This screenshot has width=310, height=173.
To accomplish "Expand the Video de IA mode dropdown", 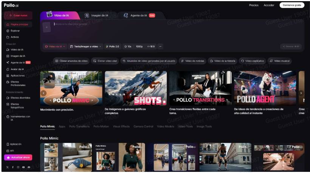I will click(x=55, y=46).
